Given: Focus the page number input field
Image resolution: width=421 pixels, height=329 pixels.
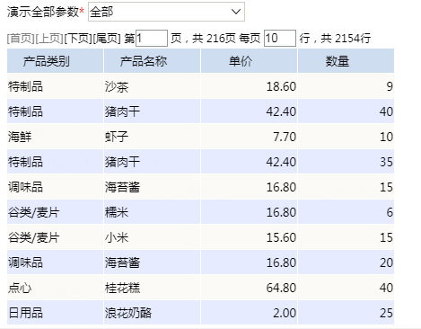Looking at the screenshot, I should click(152, 38).
